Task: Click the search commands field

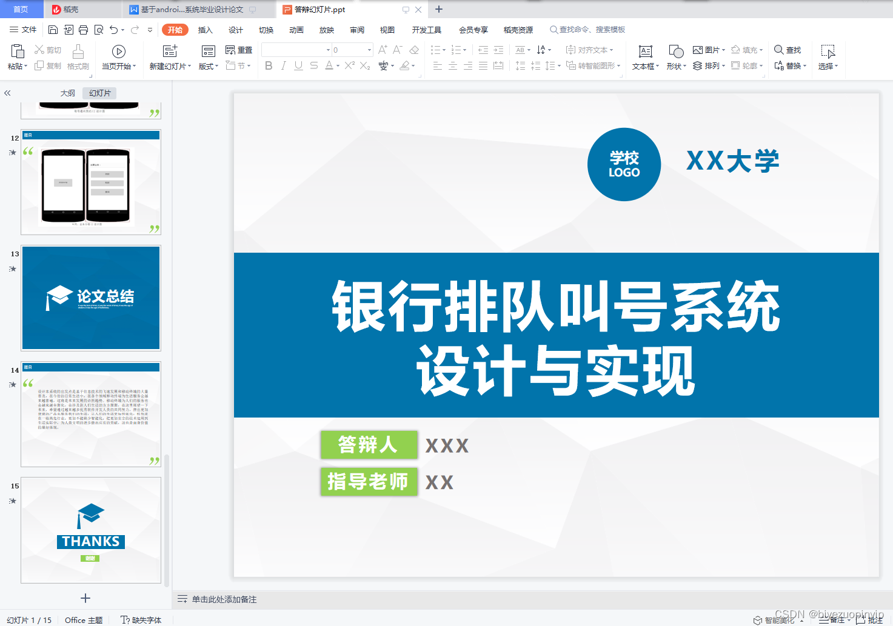Action: 588,30
